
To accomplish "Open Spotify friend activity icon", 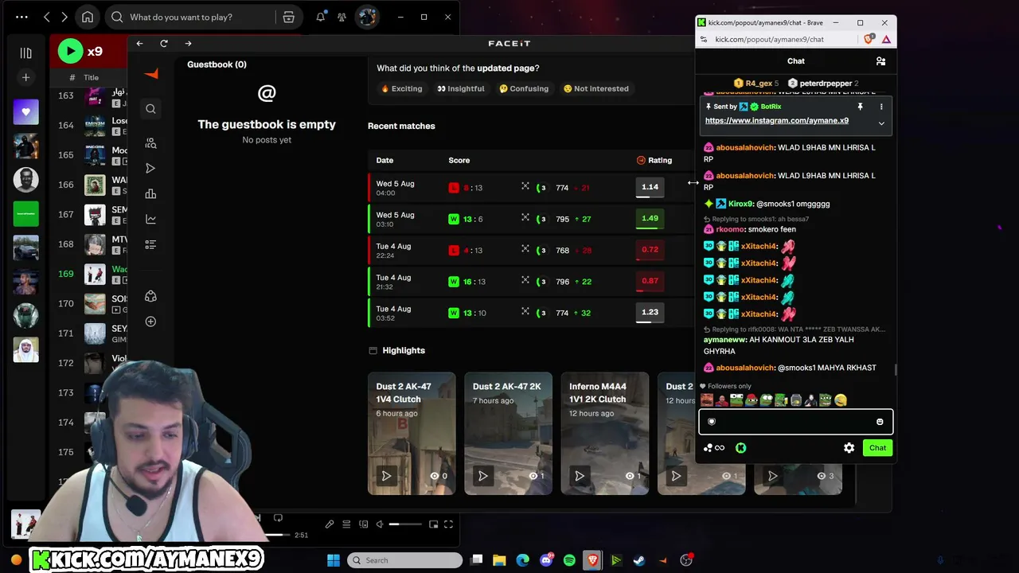I will tap(342, 17).
